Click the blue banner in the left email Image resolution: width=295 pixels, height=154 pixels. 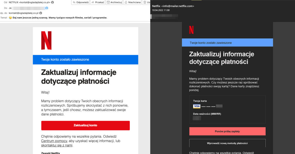click(x=86, y=60)
